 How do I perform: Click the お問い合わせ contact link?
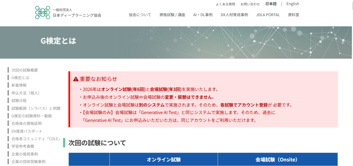point(250,4)
